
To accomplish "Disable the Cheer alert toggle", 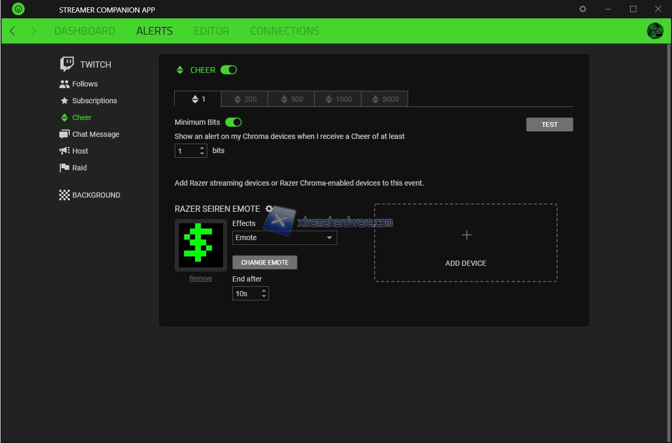I will 229,70.
